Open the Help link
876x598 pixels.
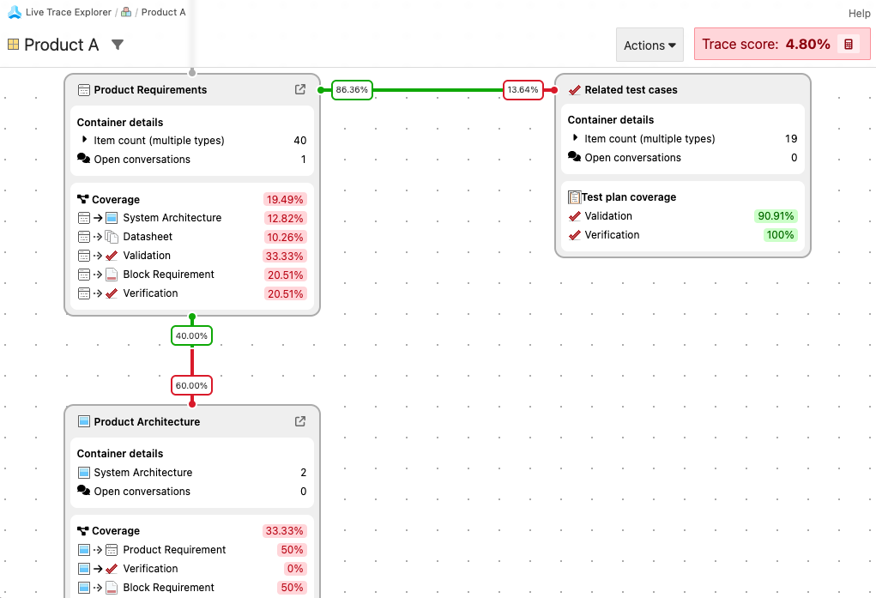tap(859, 13)
